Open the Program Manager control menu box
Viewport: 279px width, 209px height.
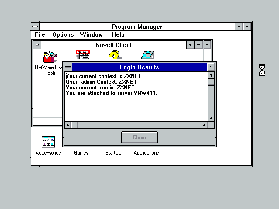pos(35,27)
